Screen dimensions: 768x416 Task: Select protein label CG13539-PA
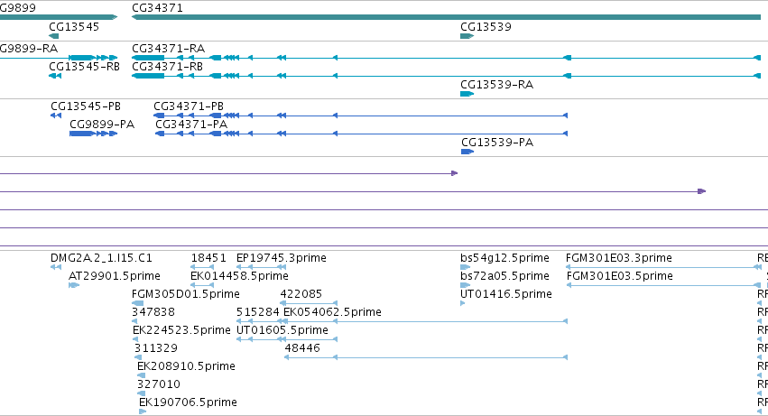(x=497, y=142)
